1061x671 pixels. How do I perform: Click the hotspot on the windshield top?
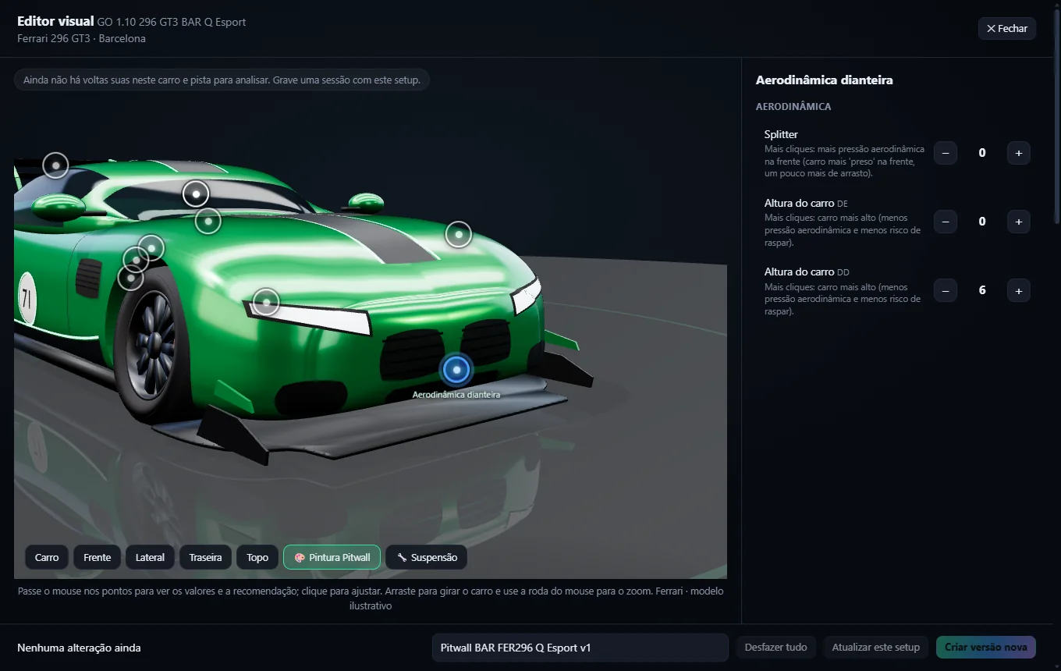[x=196, y=193]
